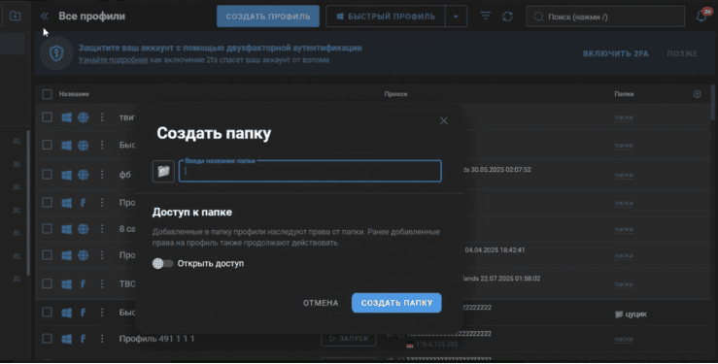
Task: Click the Windows icon in the тви row
Action: point(66,117)
